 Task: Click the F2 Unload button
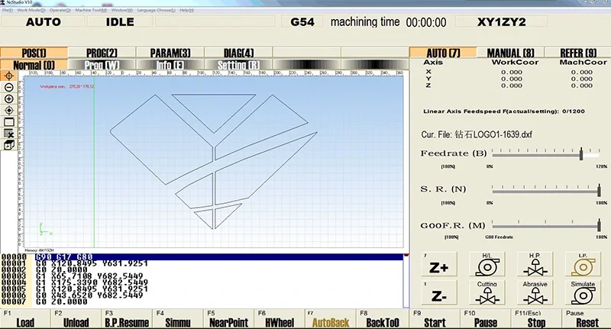[x=76, y=319]
